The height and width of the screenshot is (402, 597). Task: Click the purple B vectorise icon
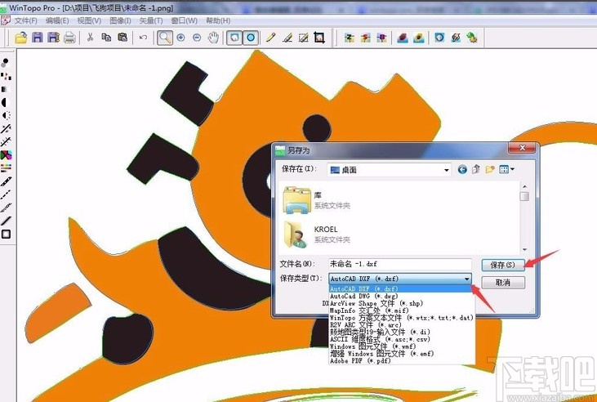click(381, 38)
